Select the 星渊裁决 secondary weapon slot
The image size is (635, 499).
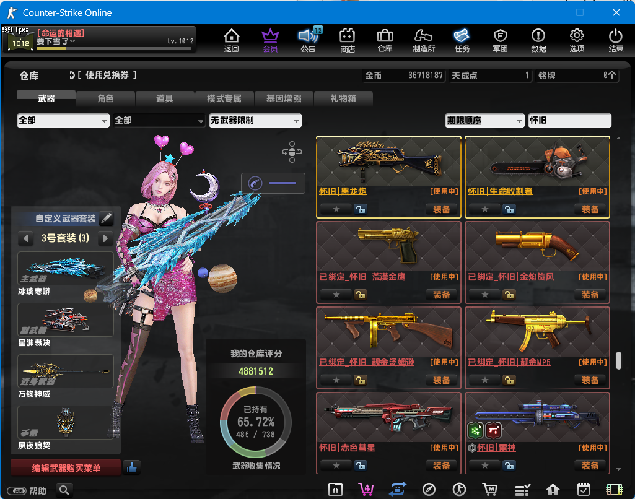pyautogui.click(x=66, y=319)
